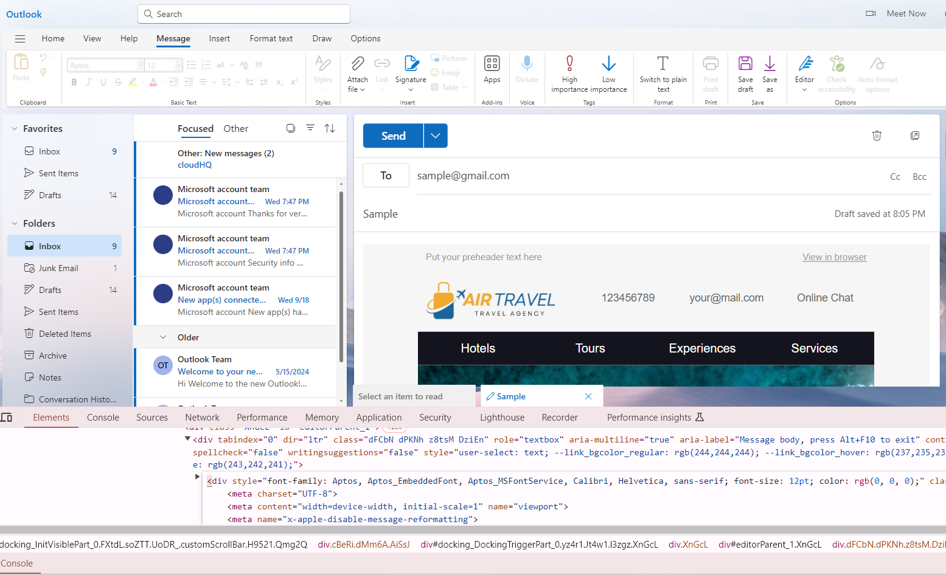
Task: Open the Print draft tool
Action: coord(710,73)
